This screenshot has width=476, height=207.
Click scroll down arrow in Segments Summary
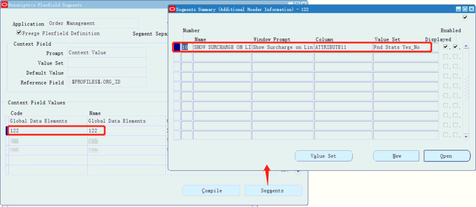467,137
